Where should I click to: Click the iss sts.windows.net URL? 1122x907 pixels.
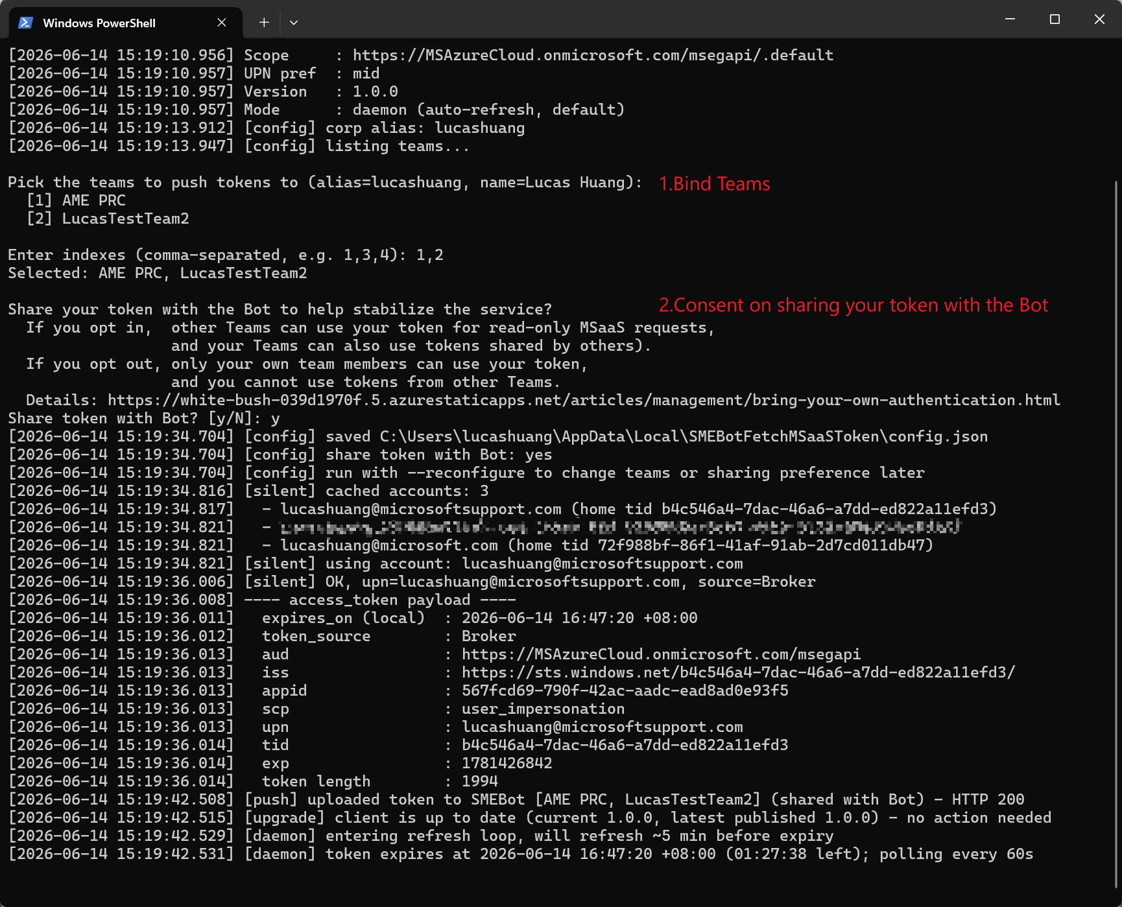pos(739,672)
